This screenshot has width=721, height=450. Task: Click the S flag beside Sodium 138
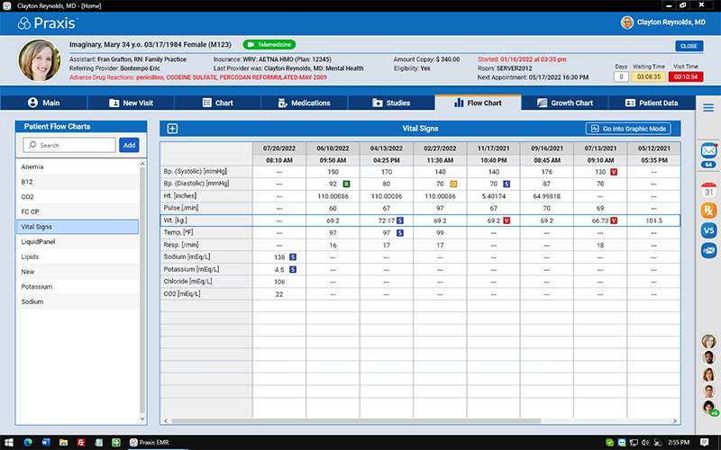coord(293,257)
